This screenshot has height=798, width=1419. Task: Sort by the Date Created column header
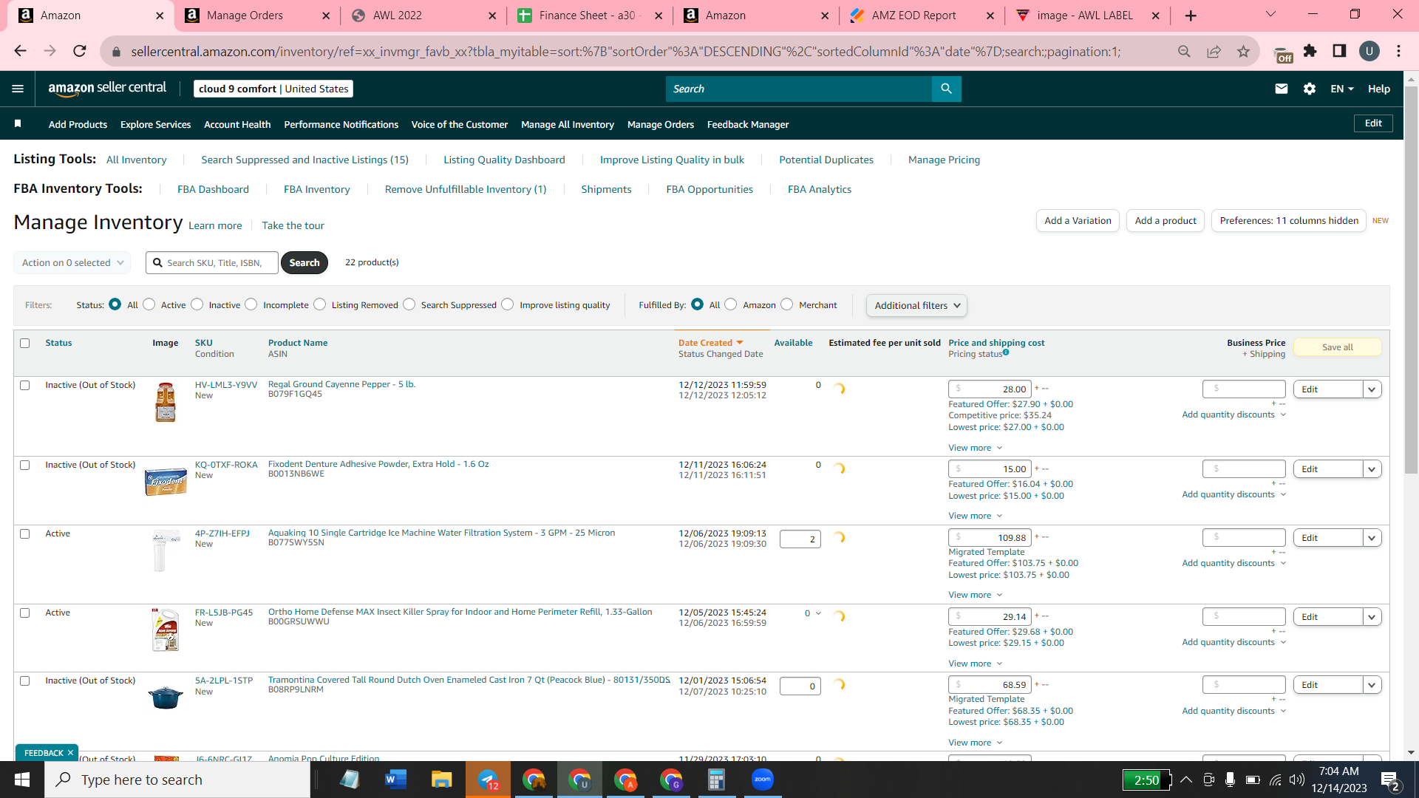pyautogui.click(x=709, y=343)
